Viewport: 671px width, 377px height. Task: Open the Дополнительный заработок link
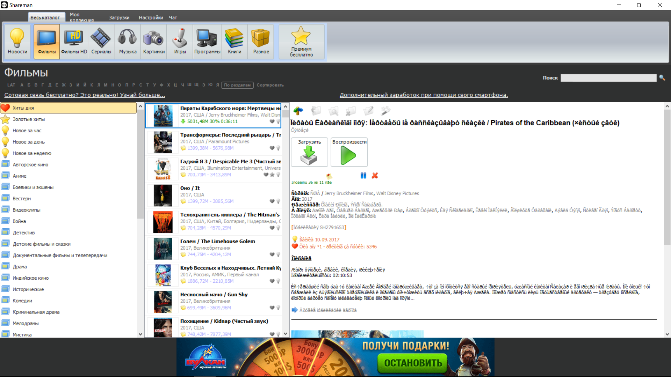[x=424, y=95]
